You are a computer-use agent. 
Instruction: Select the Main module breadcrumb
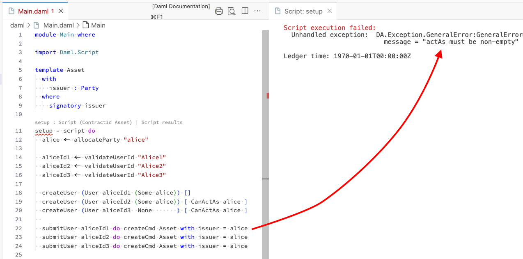click(98, 25)
